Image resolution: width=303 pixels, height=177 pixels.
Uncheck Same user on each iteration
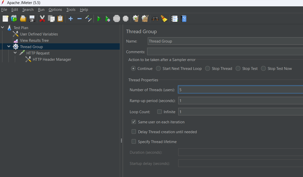tap(134, 122)
